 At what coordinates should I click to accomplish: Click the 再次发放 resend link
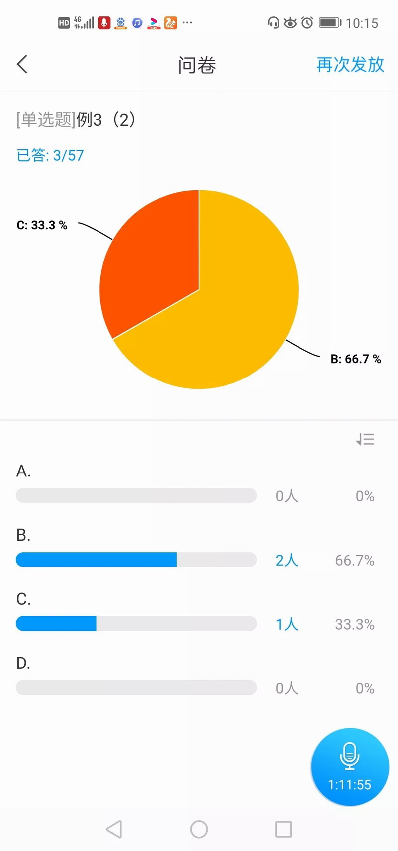350,65
